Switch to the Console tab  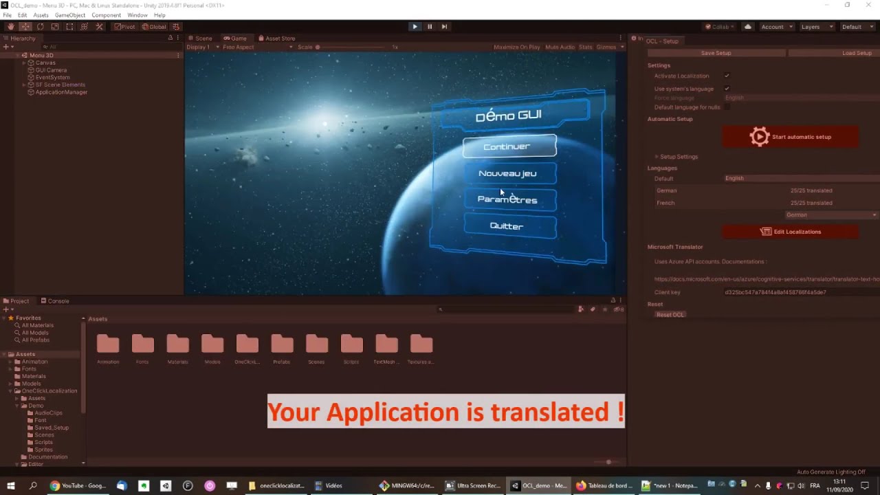[54, 301]
